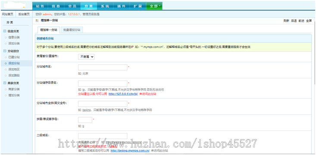Open 添加地区 sidebar item
The height and width of the screenshot is (155, 316).
[14, 69]
